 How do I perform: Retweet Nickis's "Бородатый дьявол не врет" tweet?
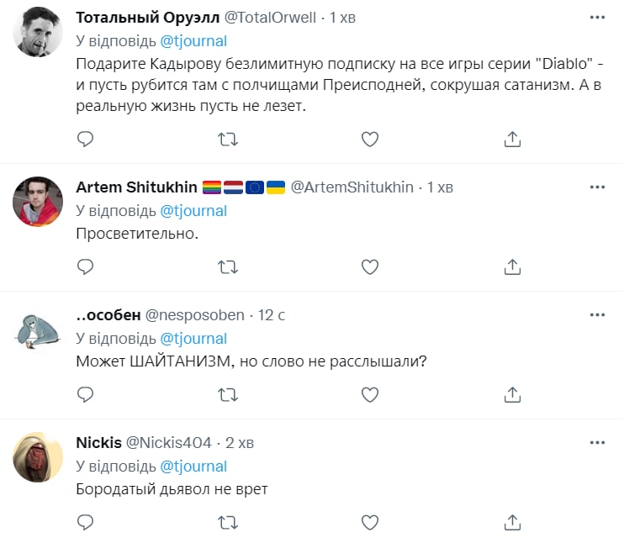[228, 522]
